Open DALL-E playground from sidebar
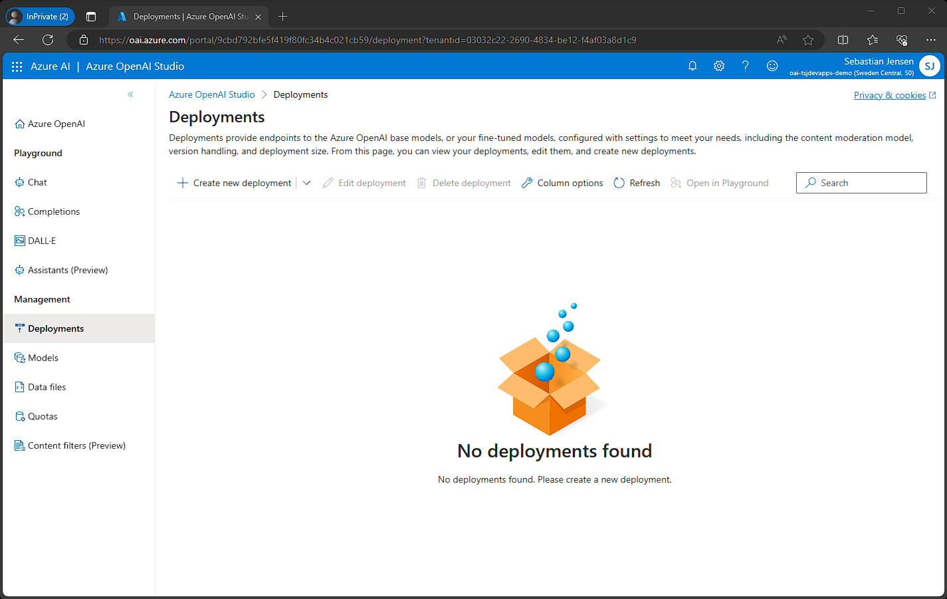This screenshot has height=599, width=947. 41,241
